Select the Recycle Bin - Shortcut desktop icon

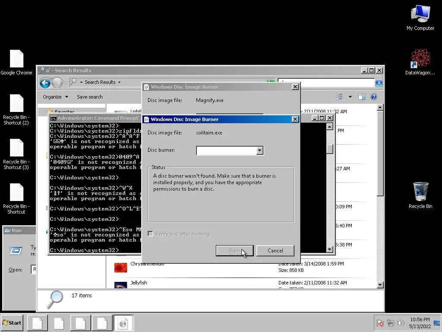tap(16, 199)
